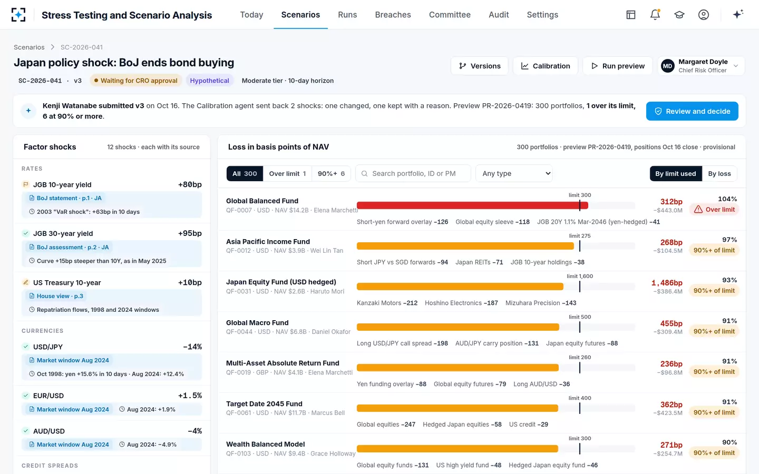Click Run preview
Viewport: 759px width, 474px height.
618,66
